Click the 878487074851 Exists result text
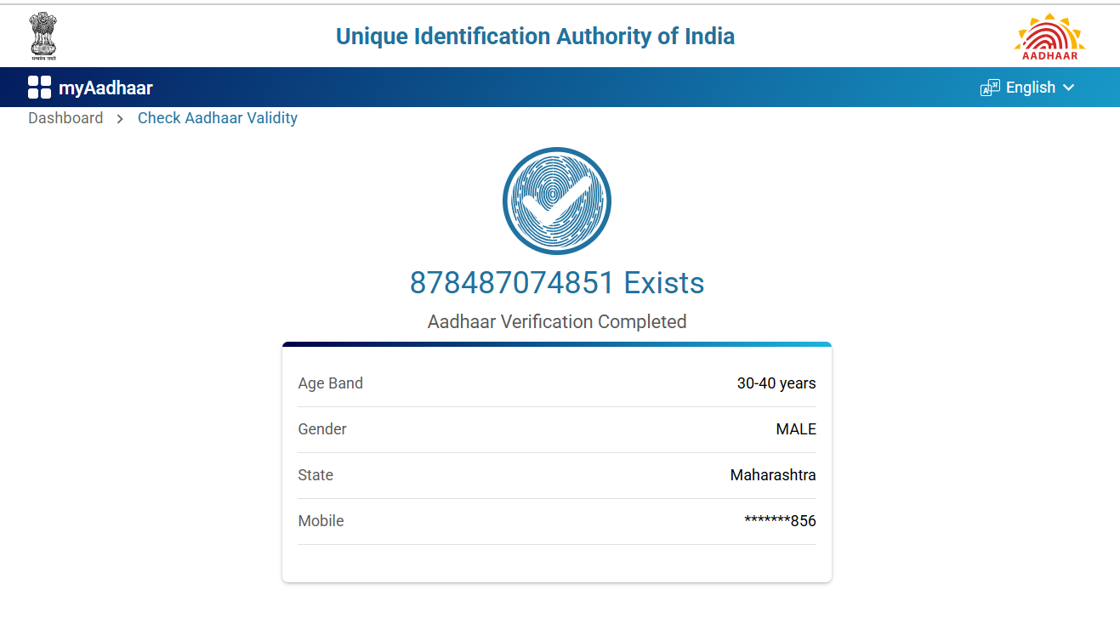This screenshot has width=1120, height=635. coord(557,282)
